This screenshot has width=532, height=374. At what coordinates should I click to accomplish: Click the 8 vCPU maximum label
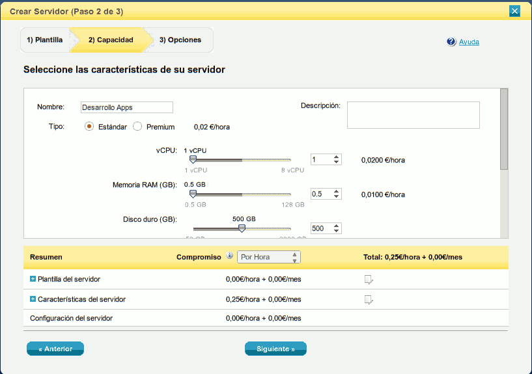(x=292, y=170)
